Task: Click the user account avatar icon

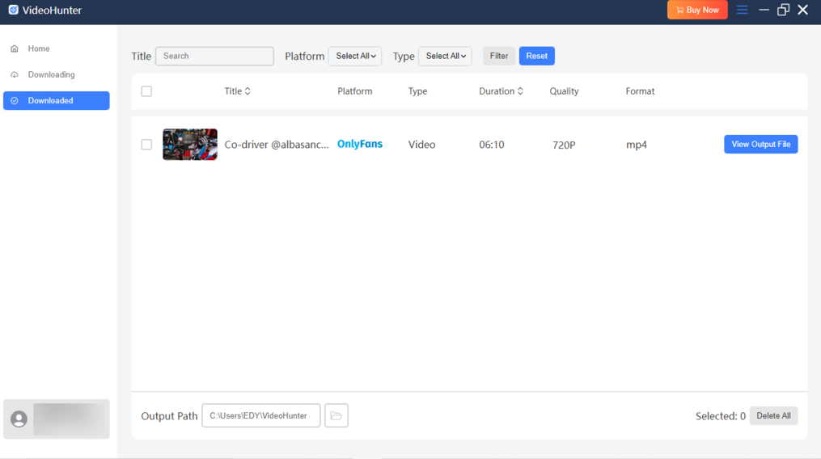Action: pos(19,419)
